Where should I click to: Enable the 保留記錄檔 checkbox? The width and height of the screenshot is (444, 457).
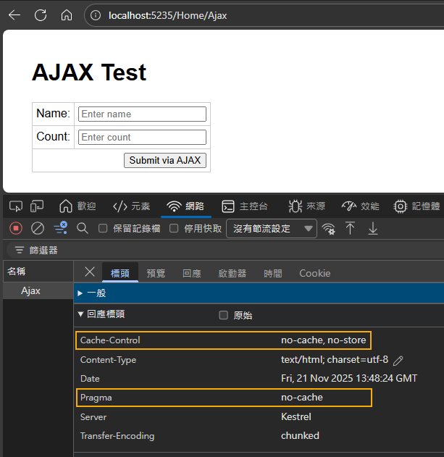point(103,229)
